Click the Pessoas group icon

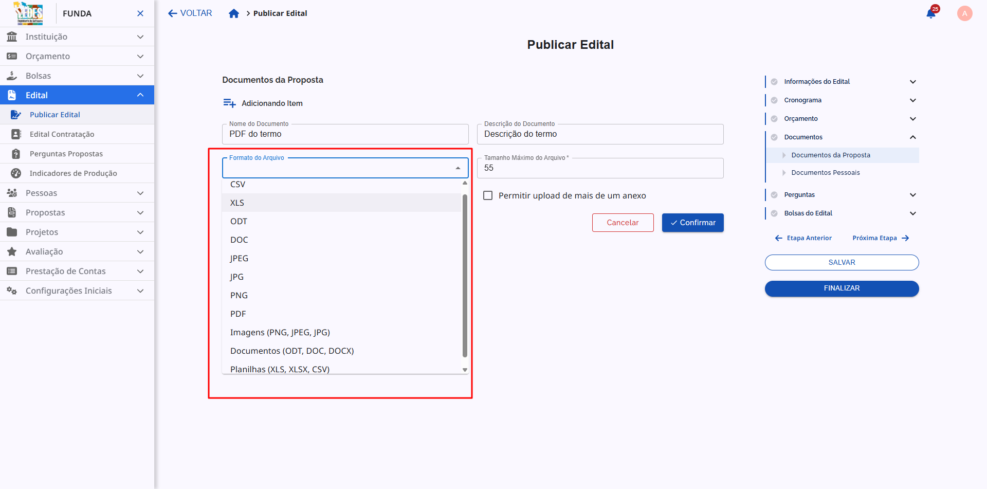pos(12,193)
